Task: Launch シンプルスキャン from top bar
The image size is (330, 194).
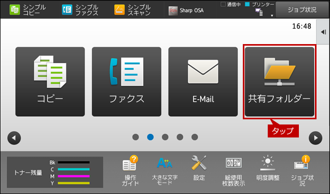Action: coord(132,10)
